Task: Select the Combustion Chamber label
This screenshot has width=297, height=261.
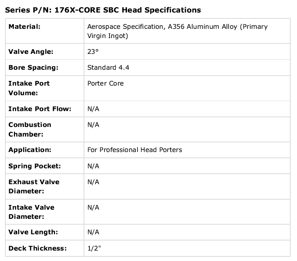Action: [x=30, y=129]
